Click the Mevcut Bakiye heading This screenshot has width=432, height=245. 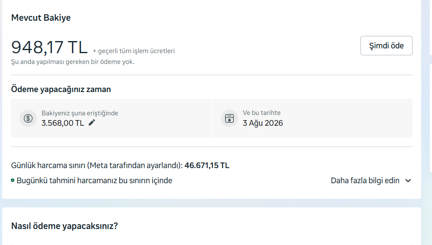(x=41, y=18)
